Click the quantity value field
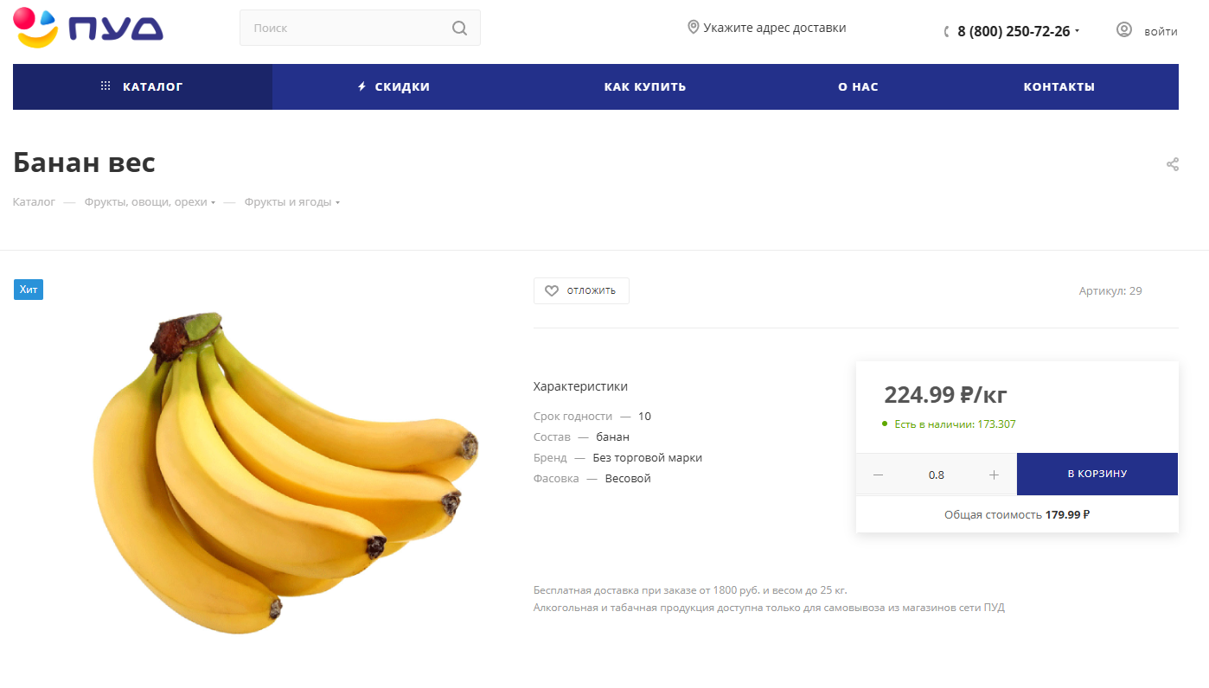 [936, 475]
